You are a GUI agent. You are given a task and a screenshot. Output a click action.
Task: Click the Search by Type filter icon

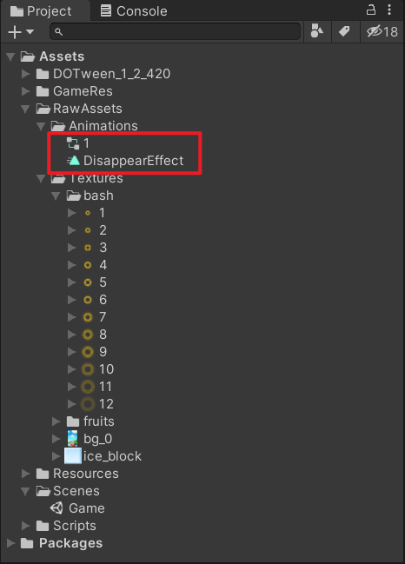point(317,31)
